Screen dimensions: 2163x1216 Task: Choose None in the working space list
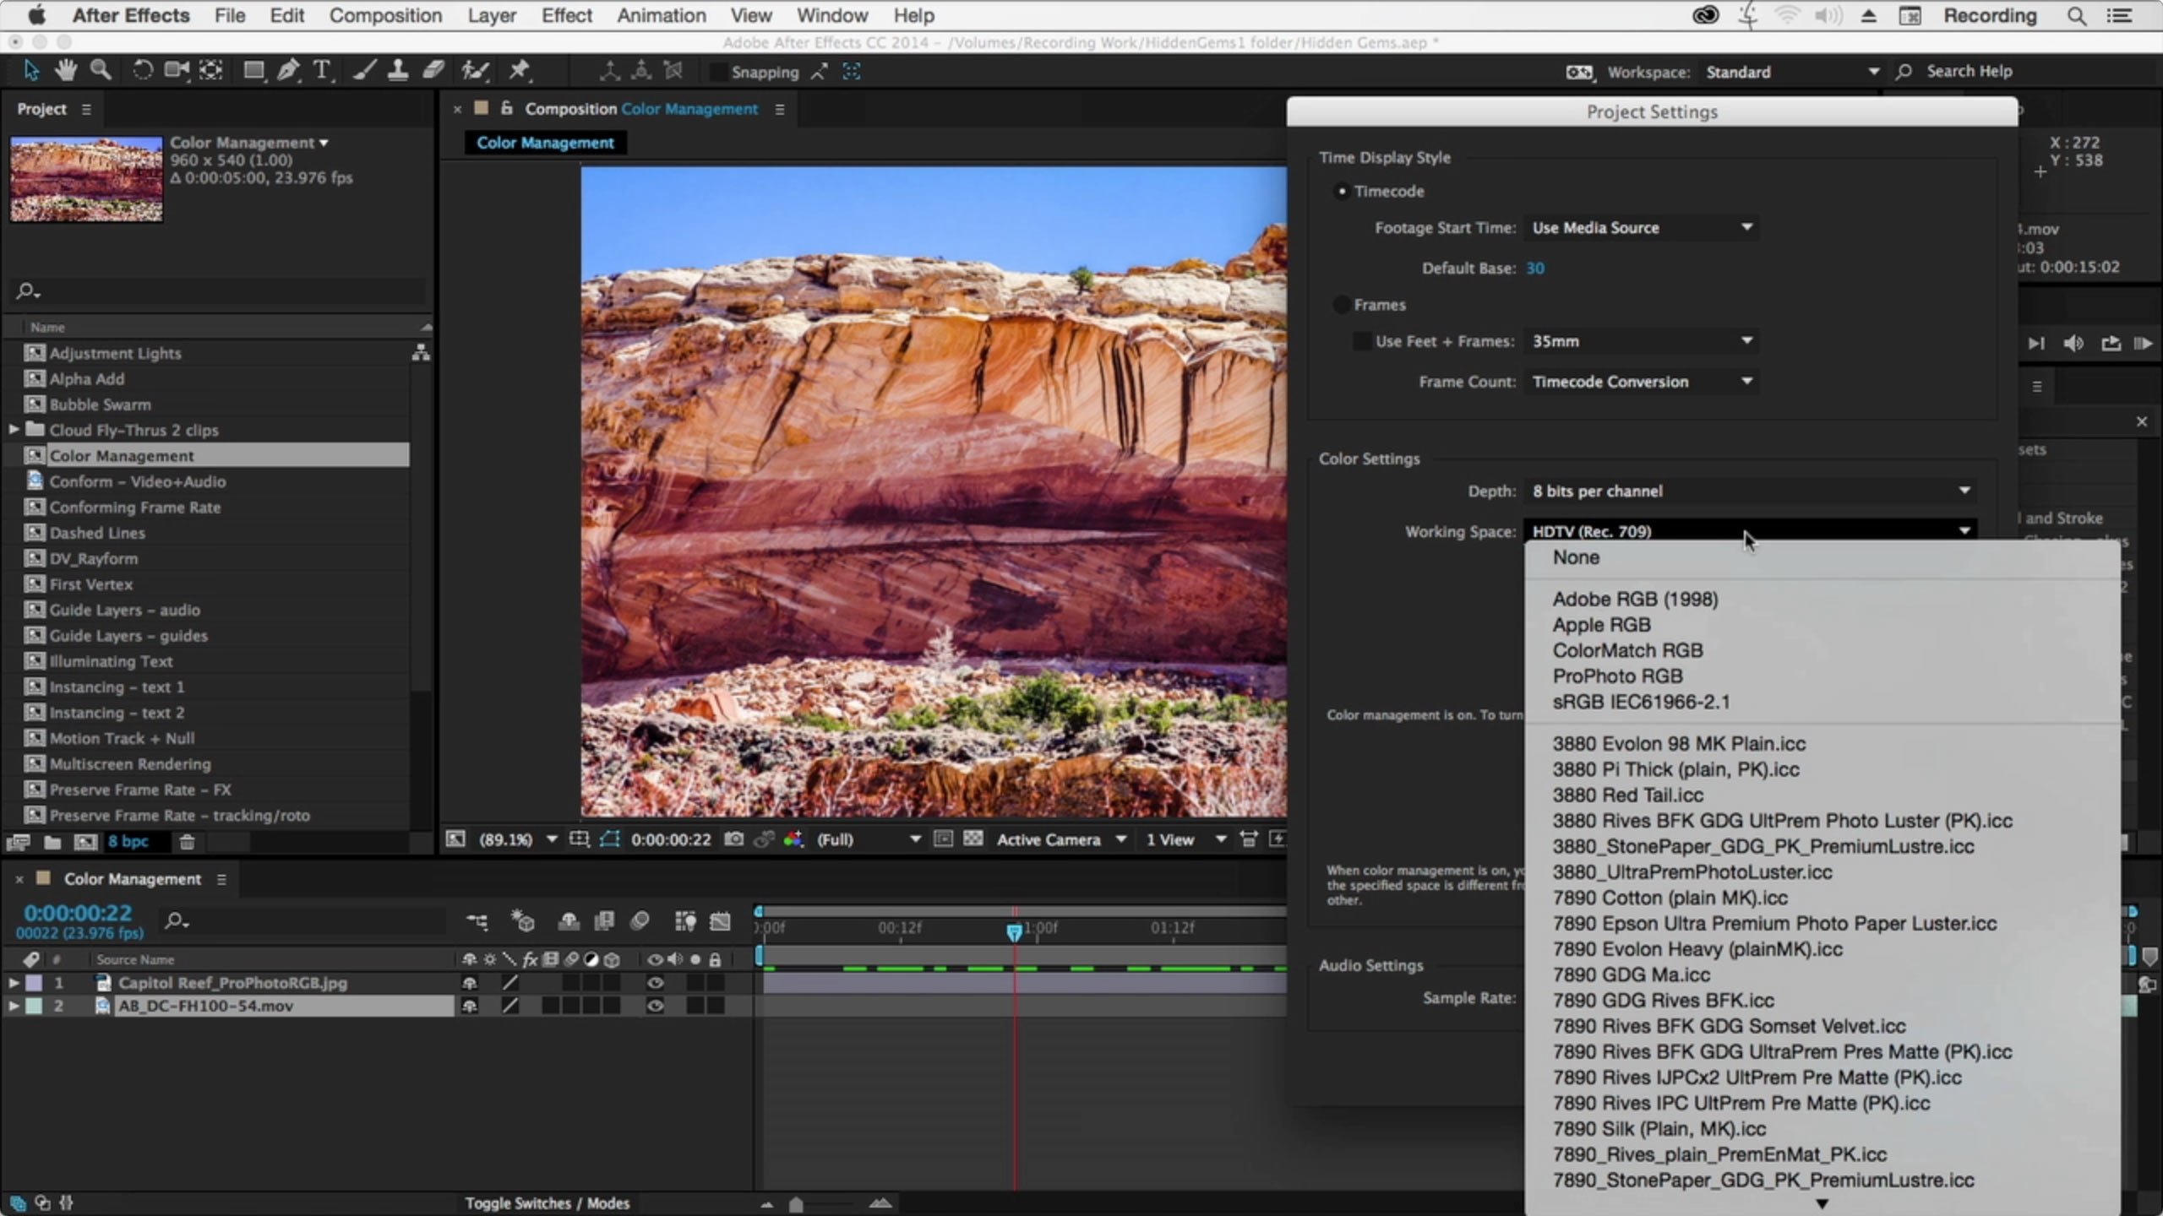click(1576, 557)
